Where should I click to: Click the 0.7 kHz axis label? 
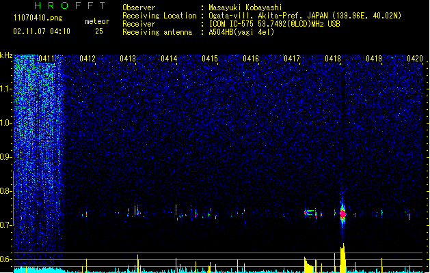pos(5,225)
